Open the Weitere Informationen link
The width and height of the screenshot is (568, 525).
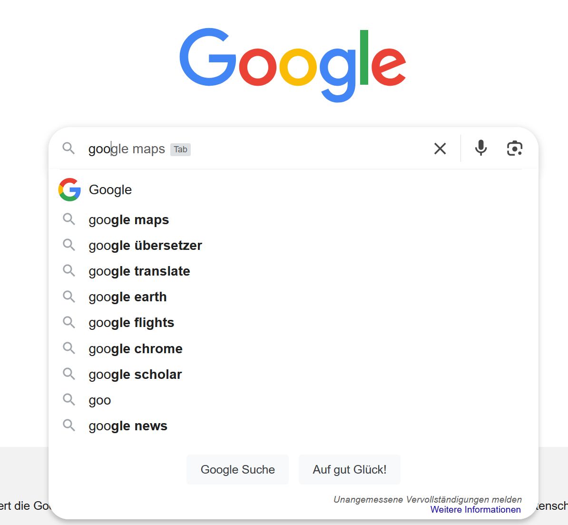tap(475, 510)
